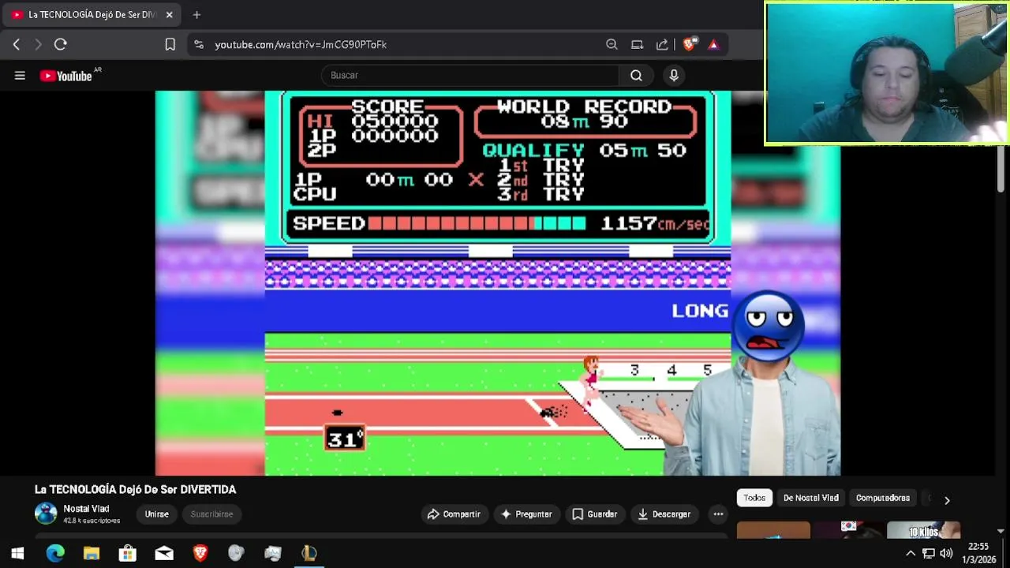Open volume control in system tray
The width and height of the screenshot is (1010, 568).
click(946, 553)
